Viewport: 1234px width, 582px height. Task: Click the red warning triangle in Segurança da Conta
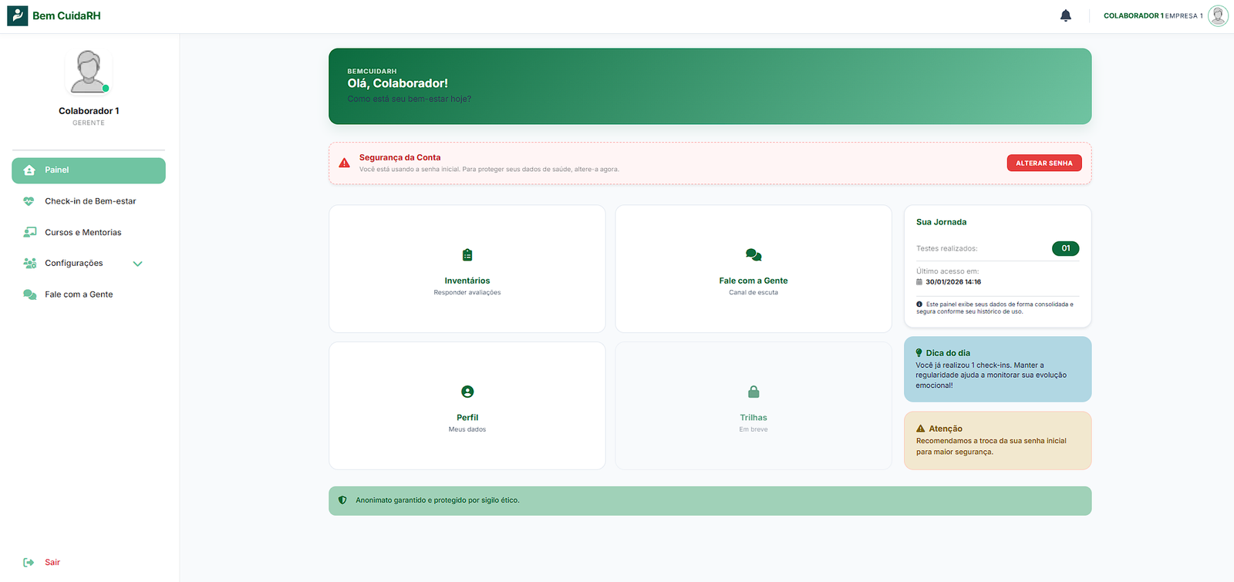(x=345, y=163)
